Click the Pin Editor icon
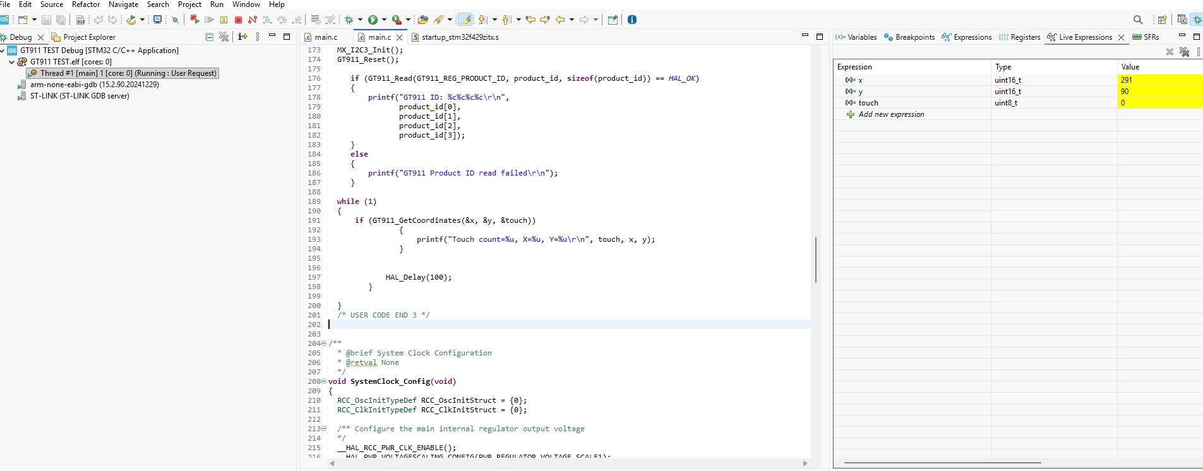 tap(612, 20)
